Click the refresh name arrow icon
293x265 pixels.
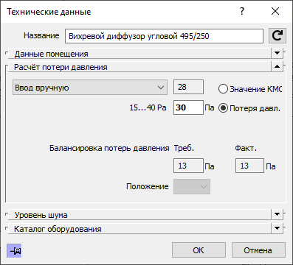[x=278, y=36]
